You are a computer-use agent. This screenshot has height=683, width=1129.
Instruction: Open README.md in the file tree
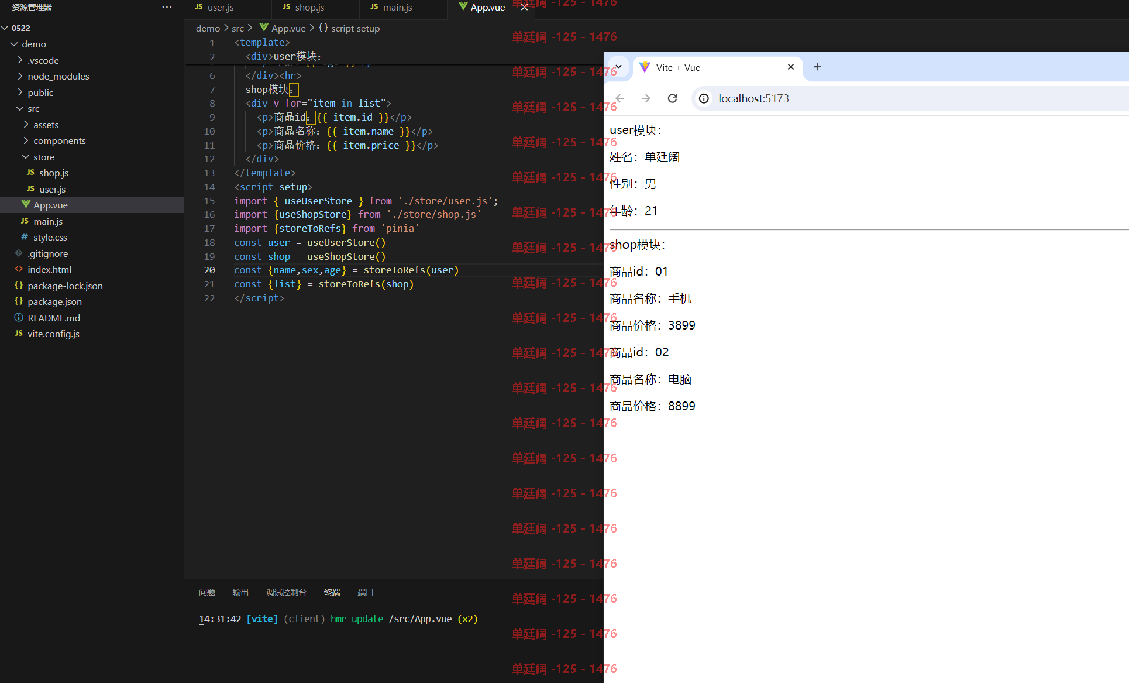[x=54, y=318]
